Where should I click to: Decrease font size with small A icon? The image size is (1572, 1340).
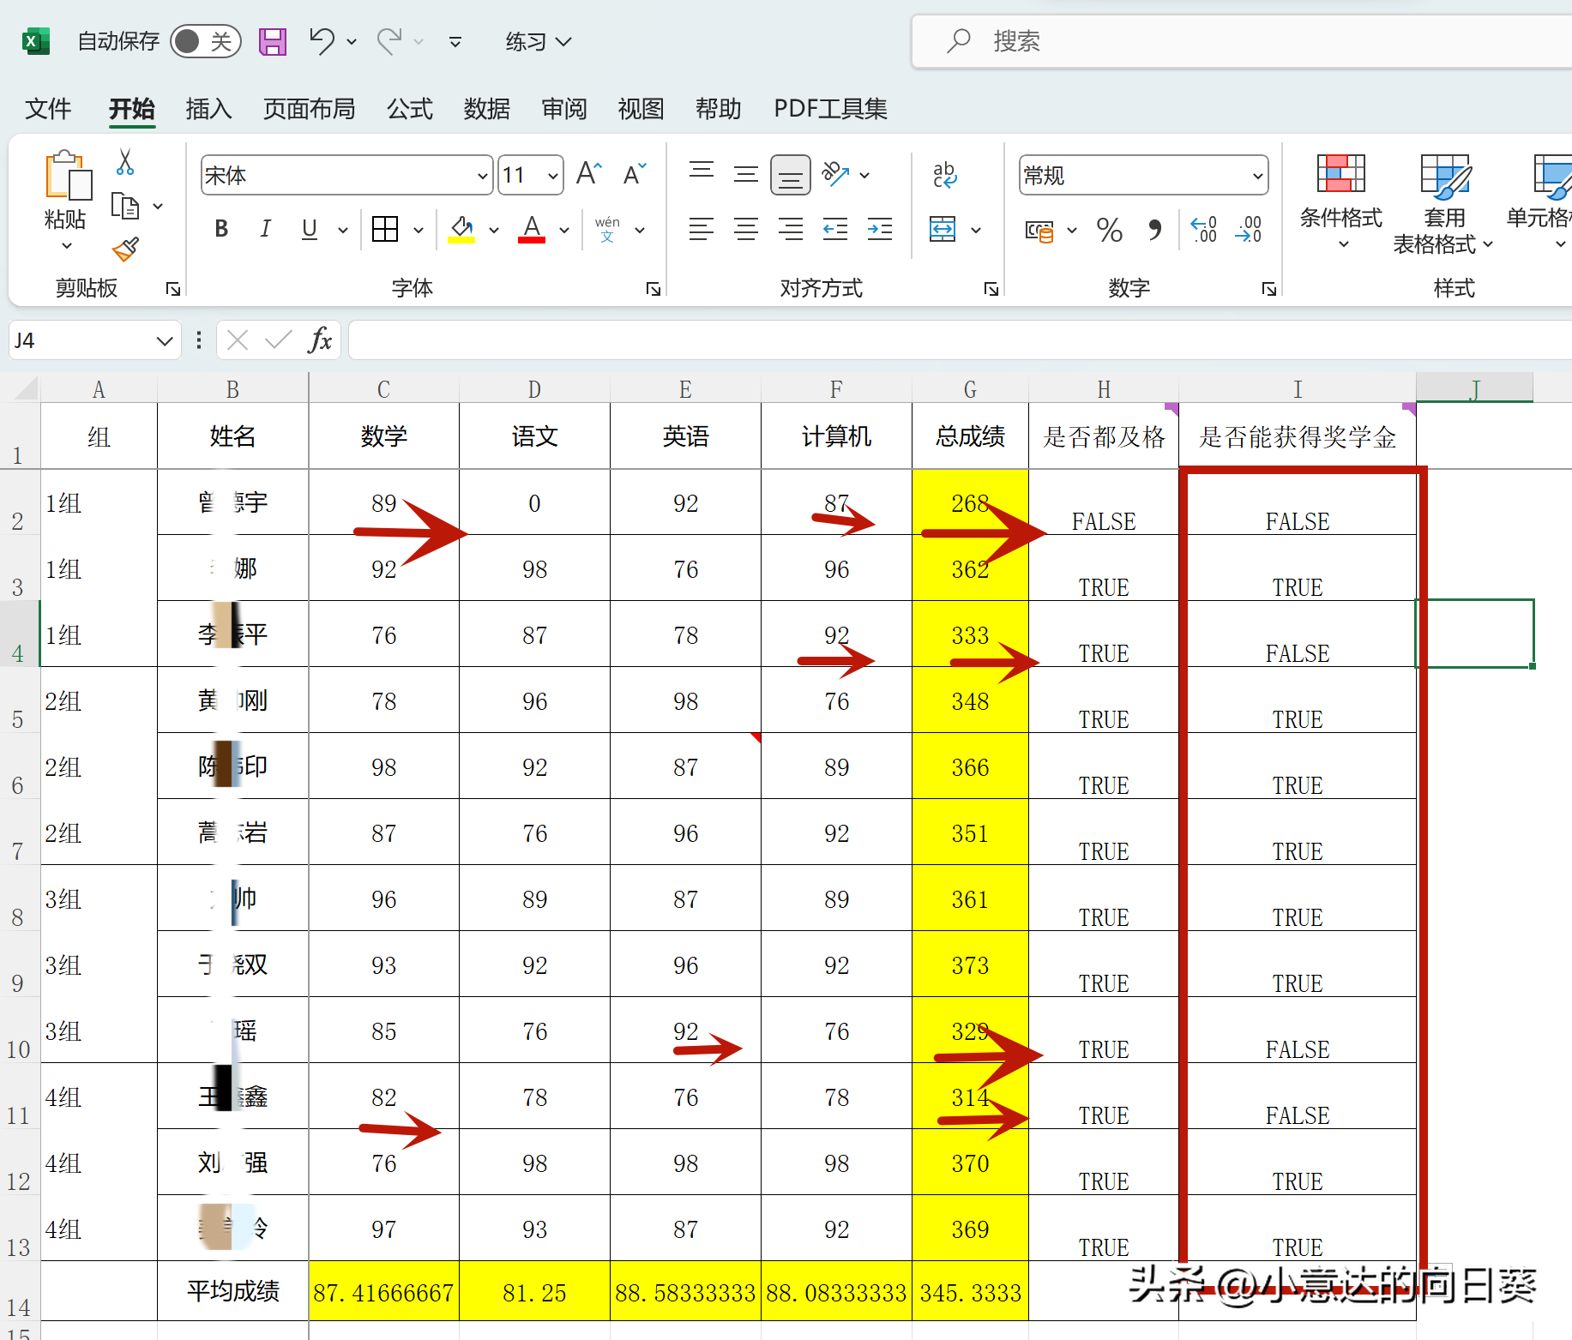635,175
